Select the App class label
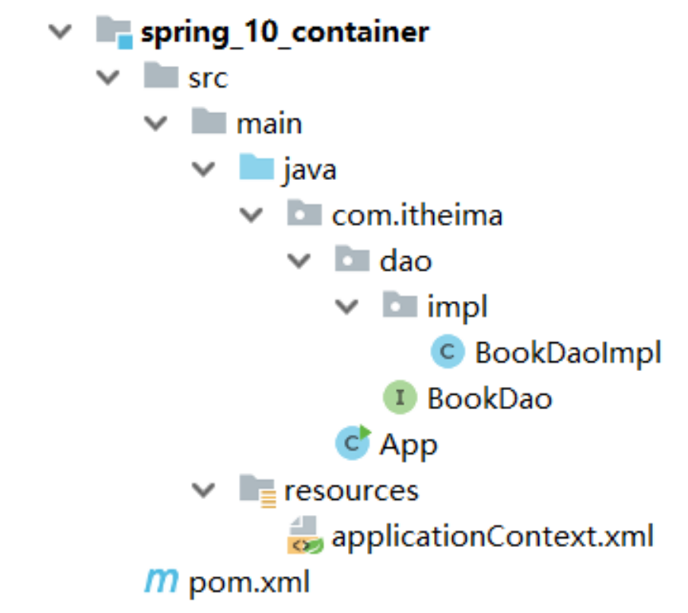The image size is (688, 613). 408,446
